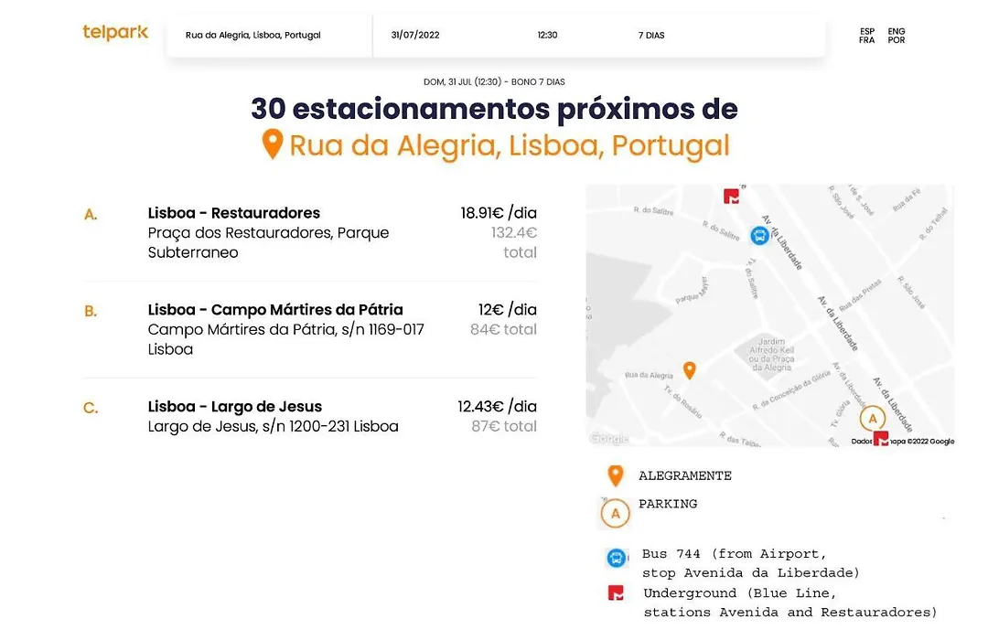
Task: Click the address Largo de Jesus, s/n 1200-231 Lisboa
Action: pos(273,426)
